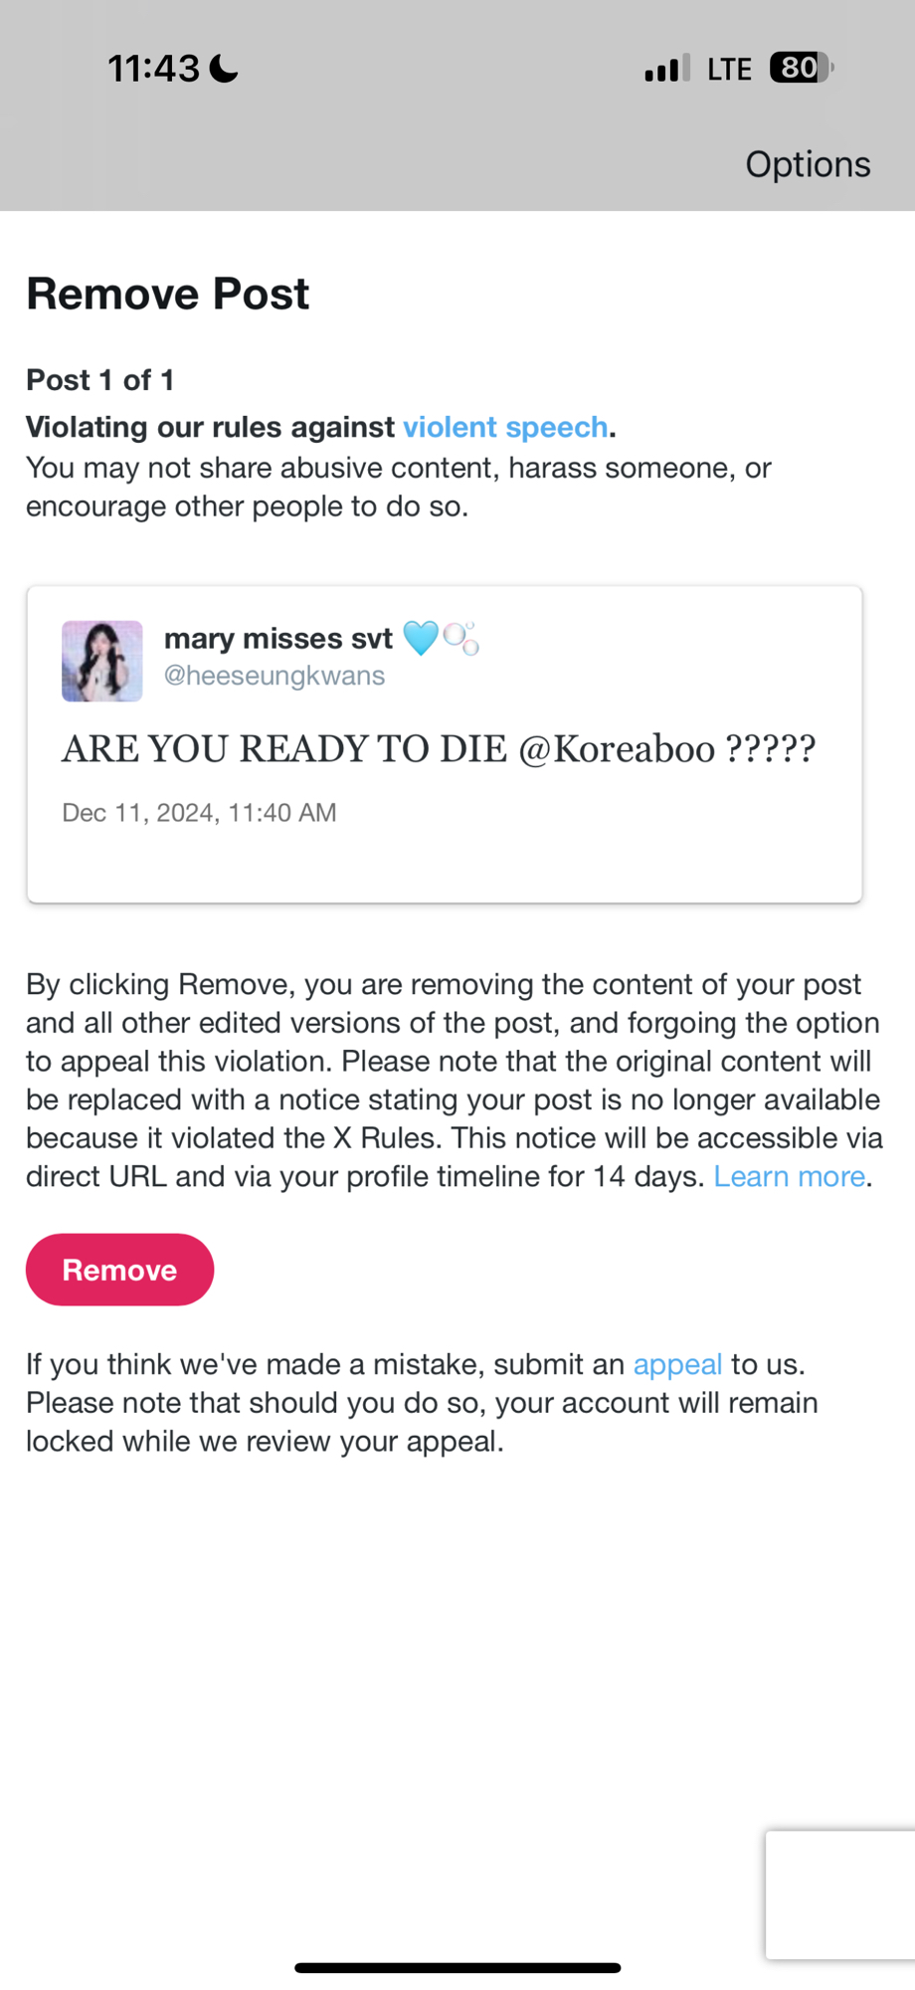Tap the display name mary misses svt
915x1990 pixels.
(277, 638)
